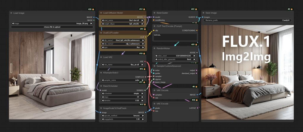Click the CONDITIONING output slot
The height and width of the screenshot is (132, 303).
pyautogui.click(x=197, y=30)
